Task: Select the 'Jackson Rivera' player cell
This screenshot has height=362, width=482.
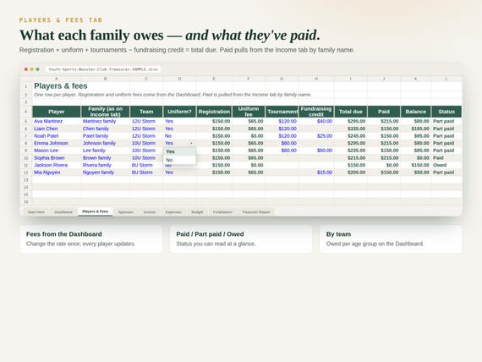Action: click(57, 165)
